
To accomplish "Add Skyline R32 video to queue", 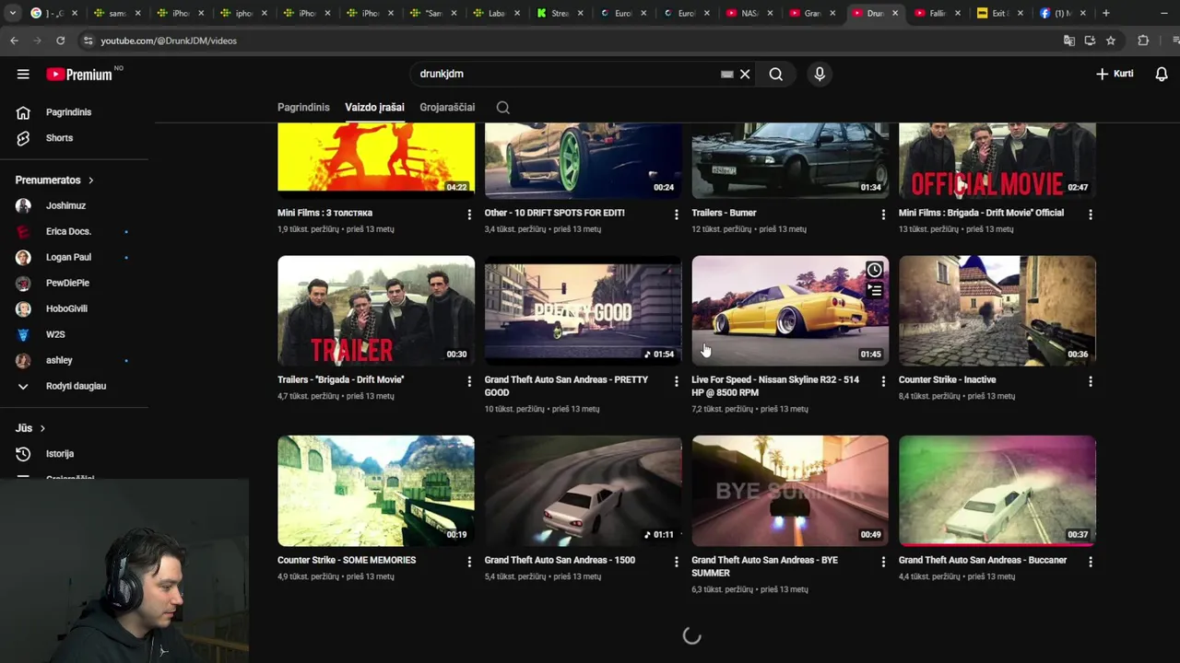I will point(874,291).
